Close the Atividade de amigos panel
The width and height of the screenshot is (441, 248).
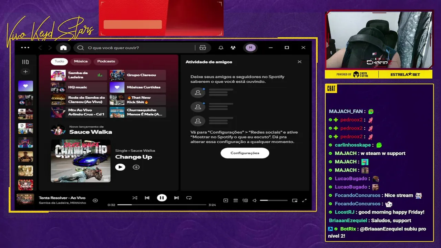[x=299, y=62]
